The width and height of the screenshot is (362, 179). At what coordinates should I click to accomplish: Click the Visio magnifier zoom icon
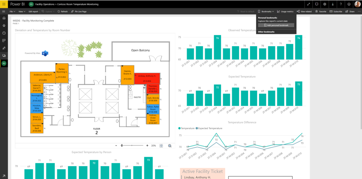[x=170, y=146]
